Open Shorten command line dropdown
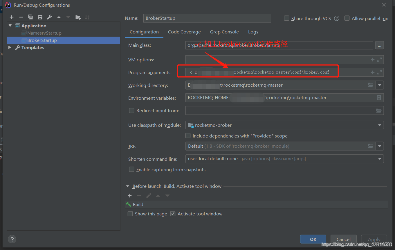395x250 pixels. coord(380,159)
